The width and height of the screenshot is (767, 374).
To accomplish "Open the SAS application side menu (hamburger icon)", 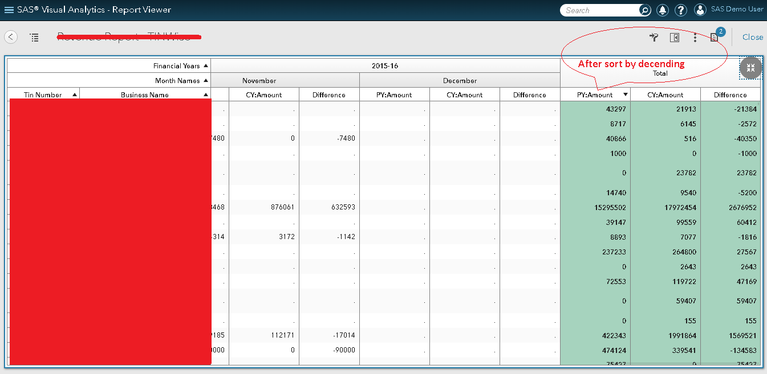I will coord(8,9).
